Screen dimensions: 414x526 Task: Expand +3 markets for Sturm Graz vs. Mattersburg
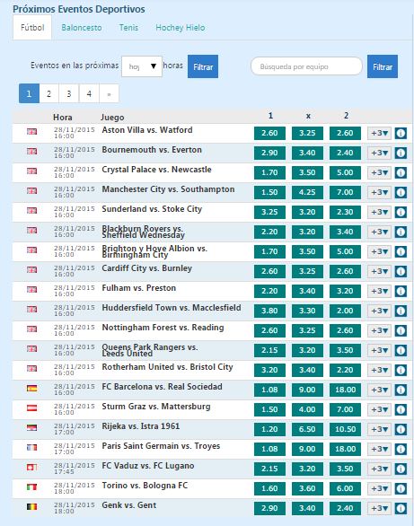coord(379,409)
